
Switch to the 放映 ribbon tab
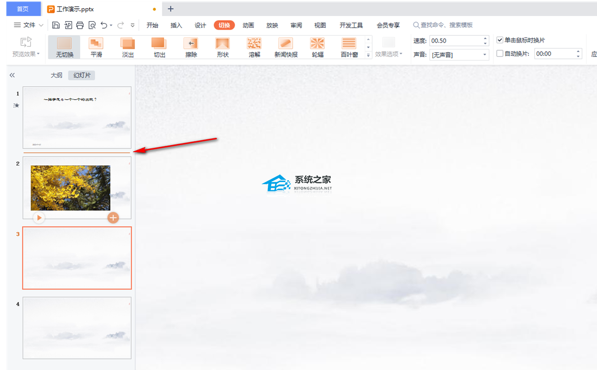(272, 25)
